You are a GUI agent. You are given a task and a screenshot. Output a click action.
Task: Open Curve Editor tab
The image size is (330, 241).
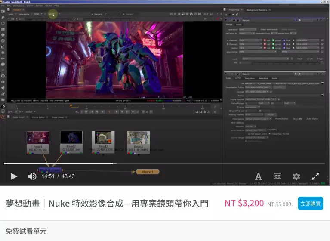pyautogui.click(x=38, y=117)
